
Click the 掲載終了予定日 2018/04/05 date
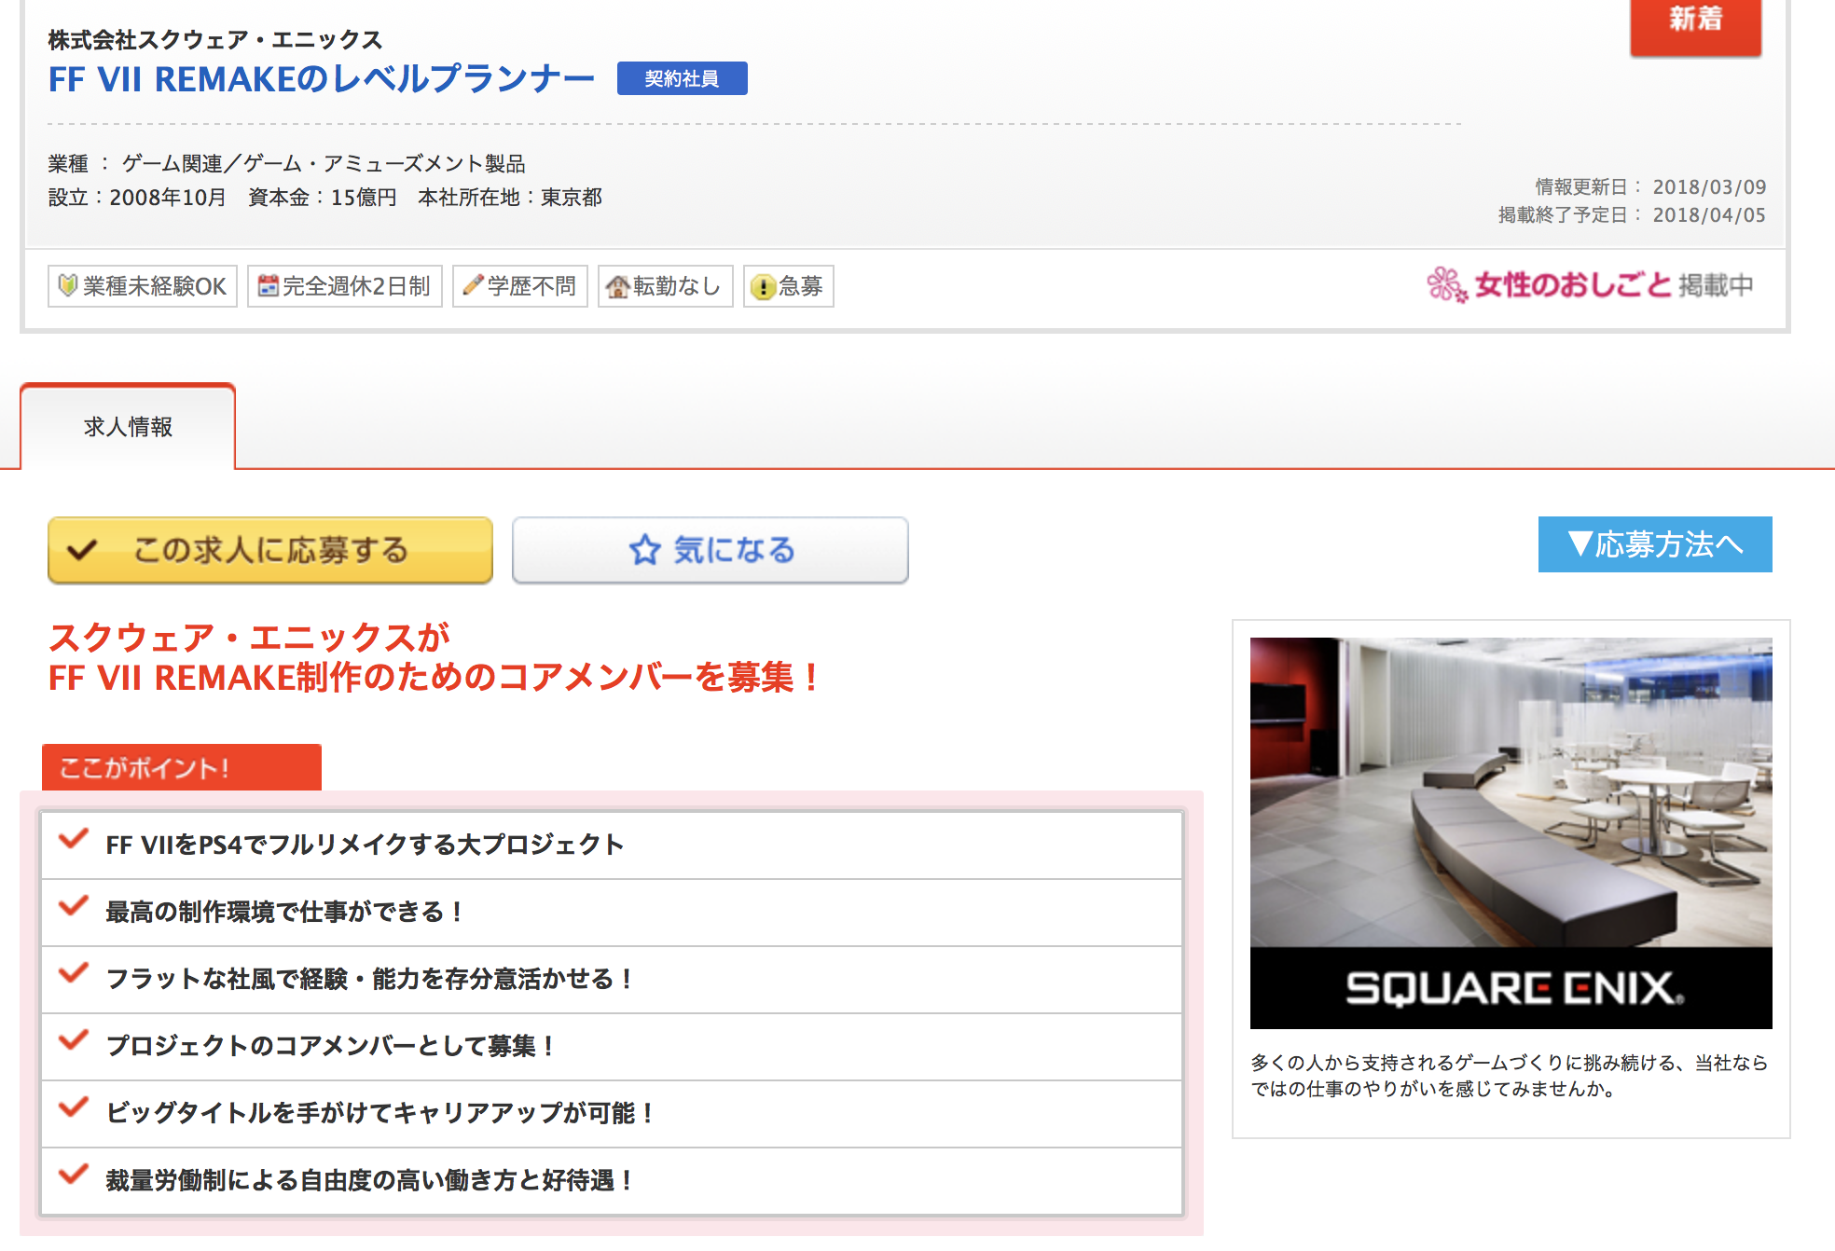[x=1632, y=215]
